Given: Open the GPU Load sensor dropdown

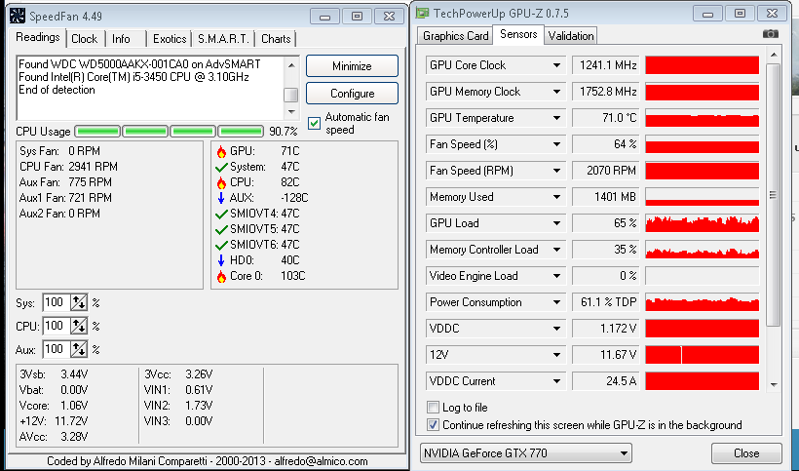Looking at the screenshot, I should (x=556, y=223).
